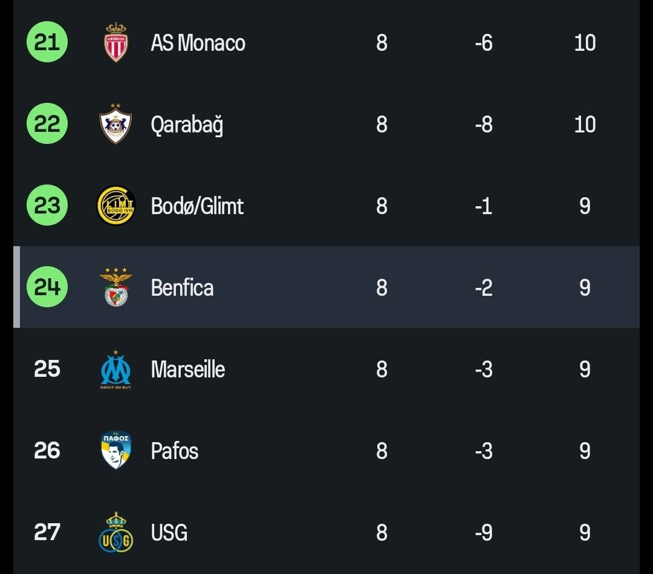Viewport: 653px width, 574px height.
Task: Click the green position 22 badge
Action: tap(47, 124)
